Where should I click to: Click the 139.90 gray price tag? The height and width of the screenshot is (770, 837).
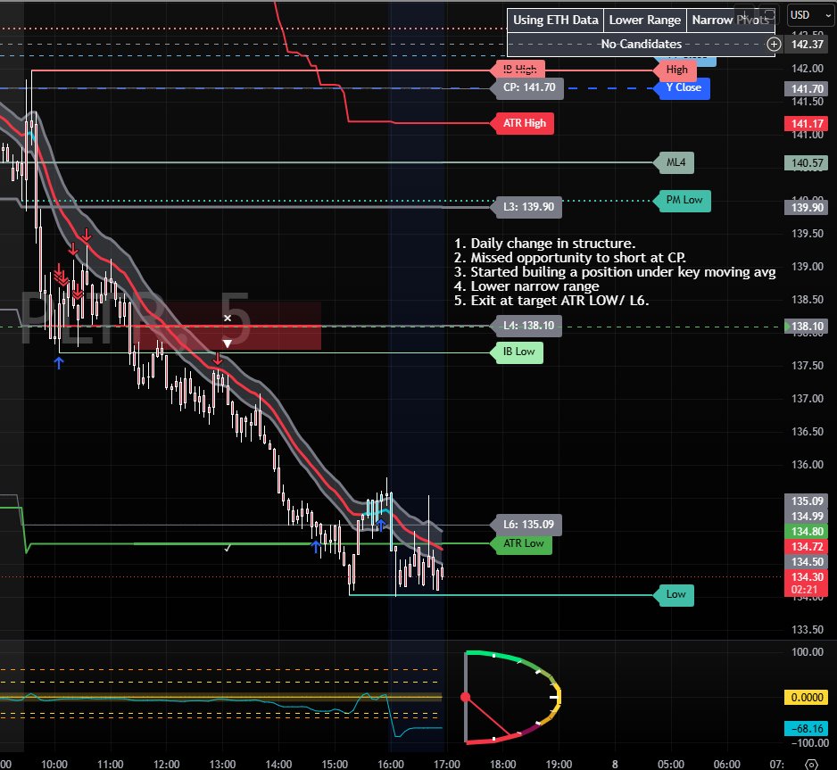(x=807, y=208)
